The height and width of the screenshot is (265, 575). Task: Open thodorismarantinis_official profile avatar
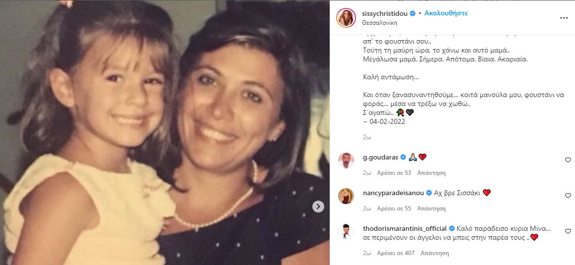click(x=346, y=232)
